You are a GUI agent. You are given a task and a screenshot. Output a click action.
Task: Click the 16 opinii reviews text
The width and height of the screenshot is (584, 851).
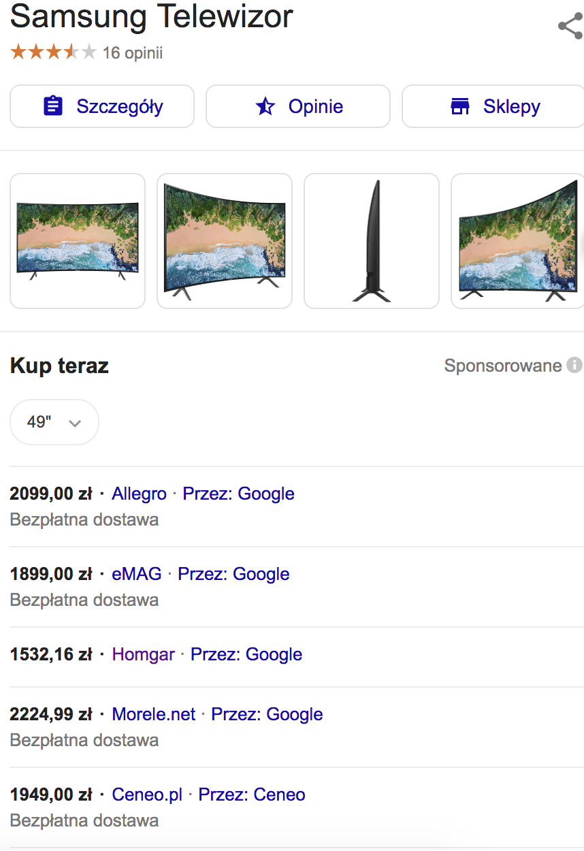pos(133,52)
